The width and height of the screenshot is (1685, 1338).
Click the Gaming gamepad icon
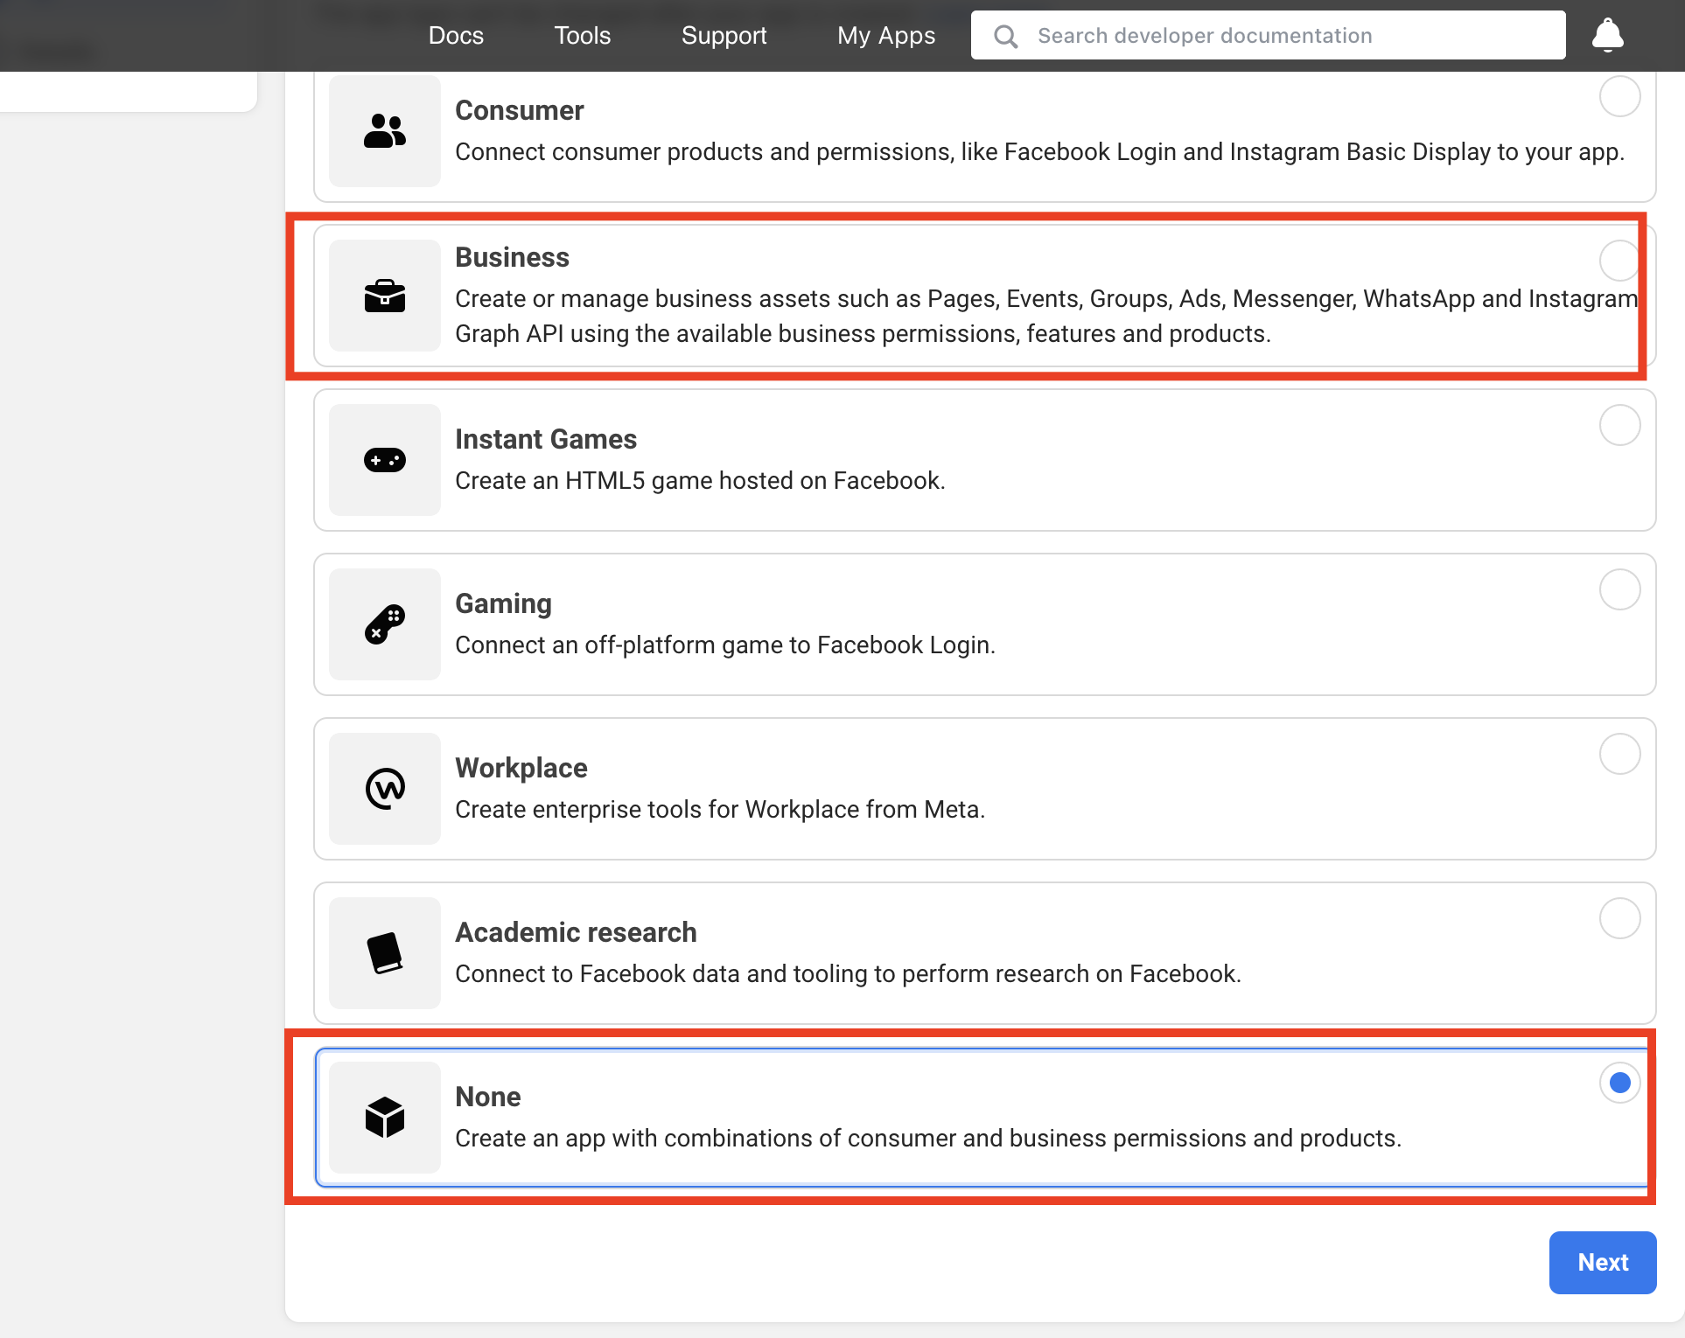385,624
